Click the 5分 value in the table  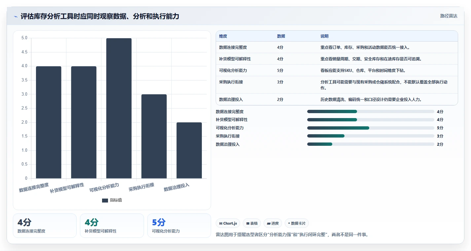280,70
